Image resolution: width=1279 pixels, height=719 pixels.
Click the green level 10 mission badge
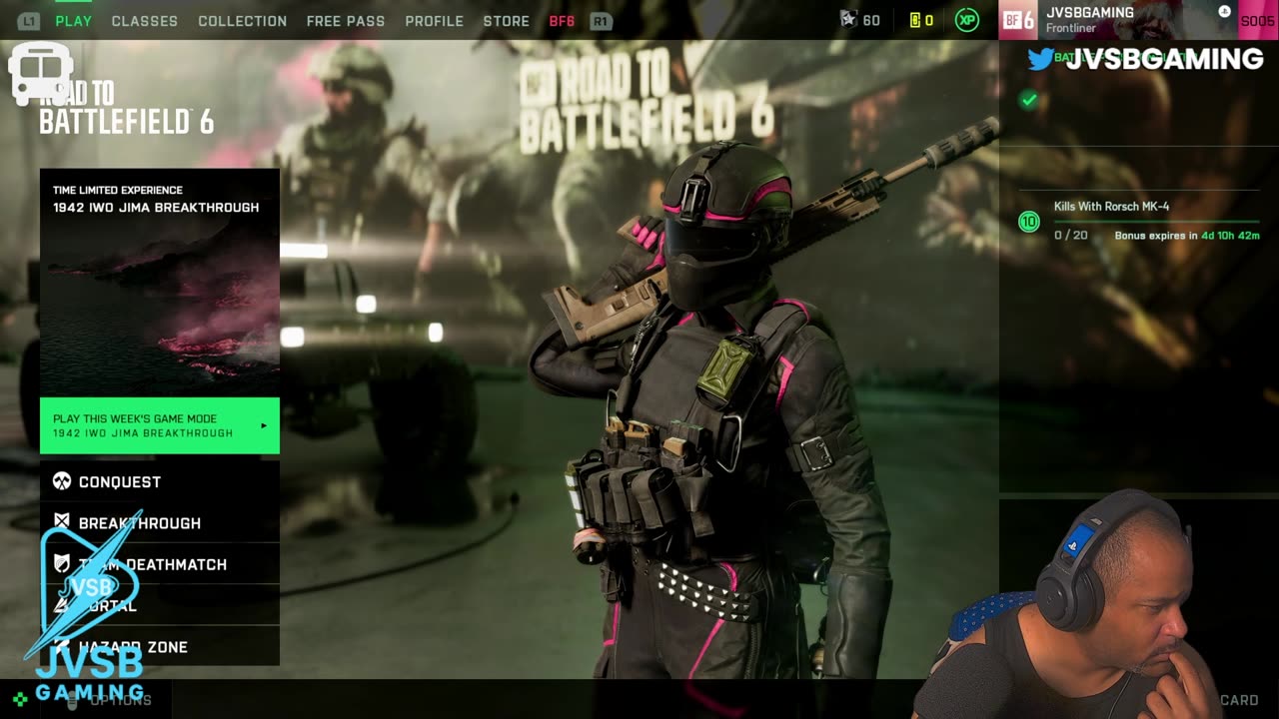click(1029, 222)
